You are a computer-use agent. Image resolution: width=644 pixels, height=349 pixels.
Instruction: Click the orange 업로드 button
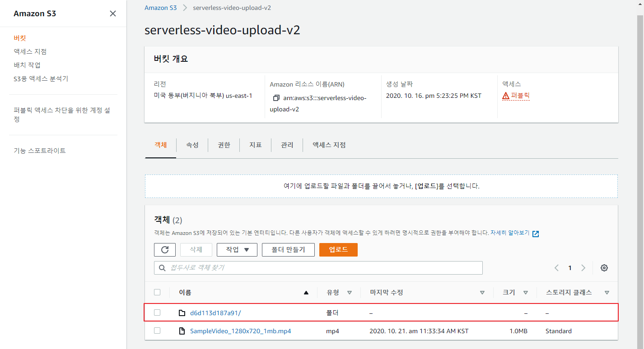pyautogui.click(x=338, y=250)
